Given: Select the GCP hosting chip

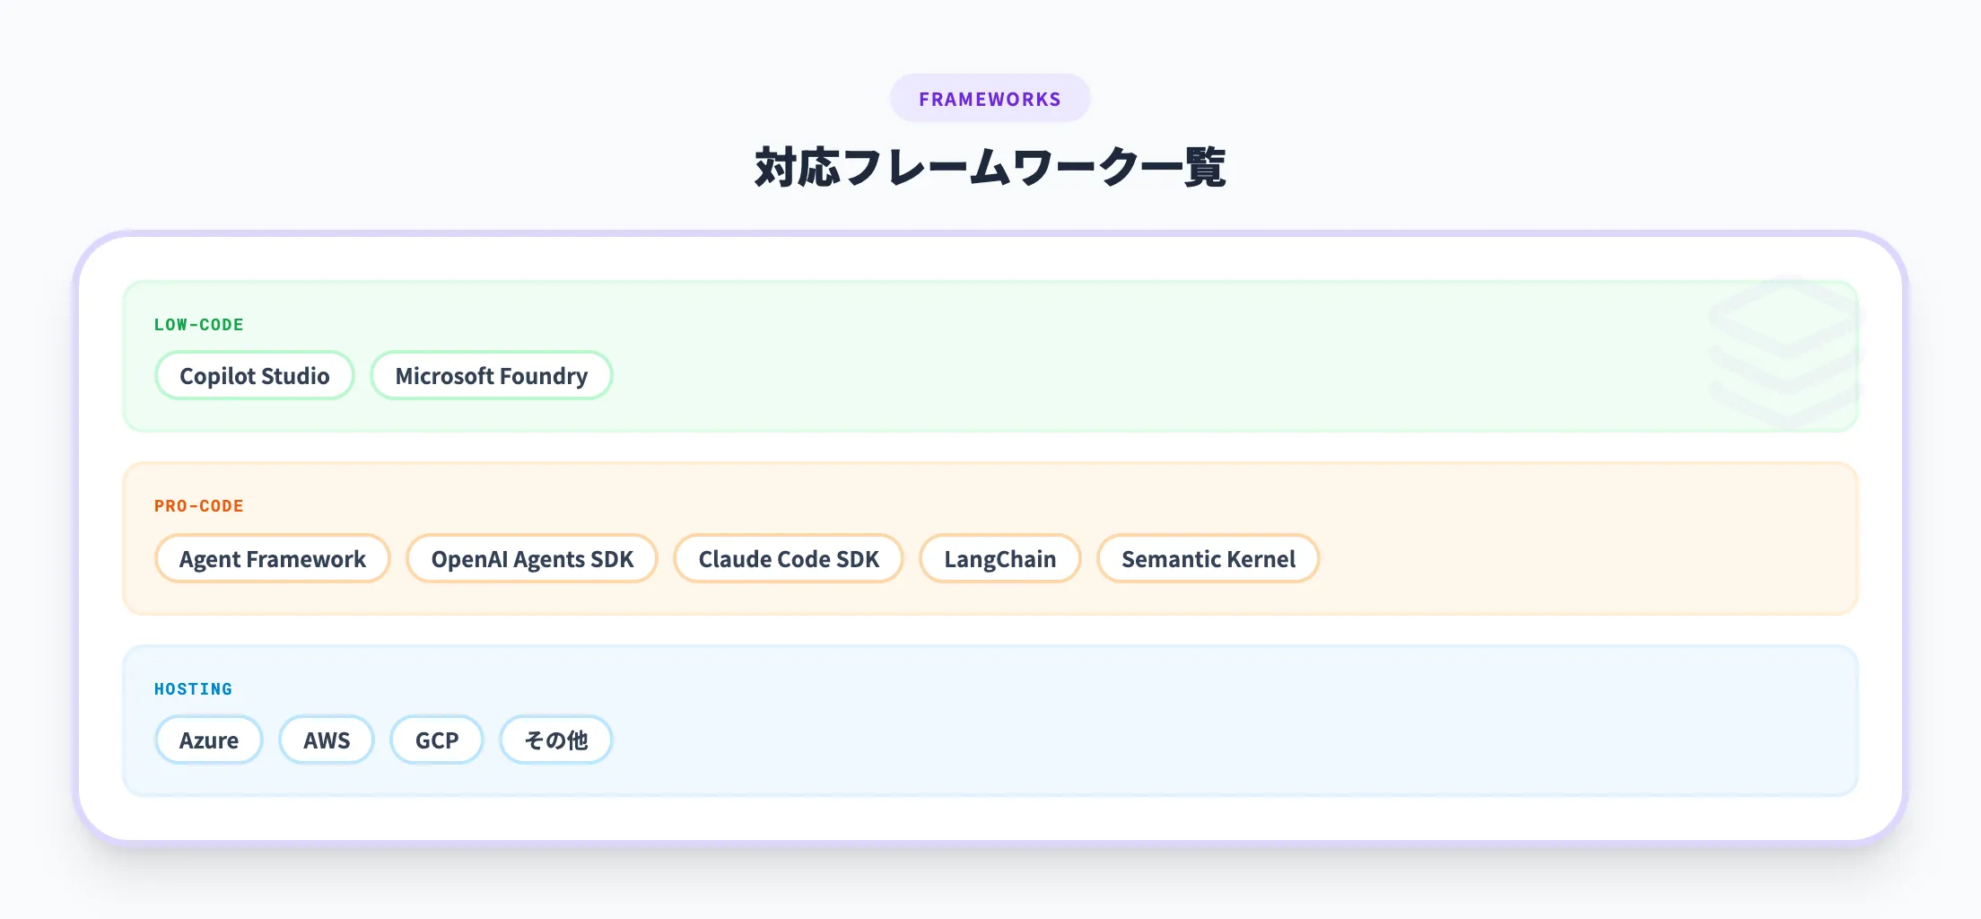Looking at the screenshot, I should tap(437, 740).
